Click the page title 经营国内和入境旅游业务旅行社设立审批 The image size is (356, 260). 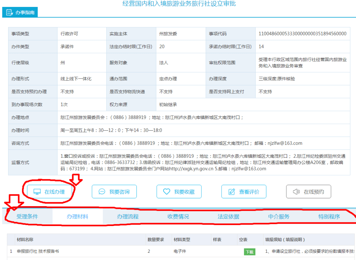click(179, 4)
